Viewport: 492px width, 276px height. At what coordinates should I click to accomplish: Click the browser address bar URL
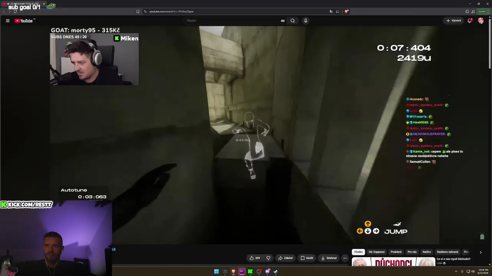(x=171, y=11)
